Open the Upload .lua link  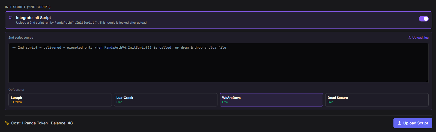pyautogui.click(x=418, y=37)
